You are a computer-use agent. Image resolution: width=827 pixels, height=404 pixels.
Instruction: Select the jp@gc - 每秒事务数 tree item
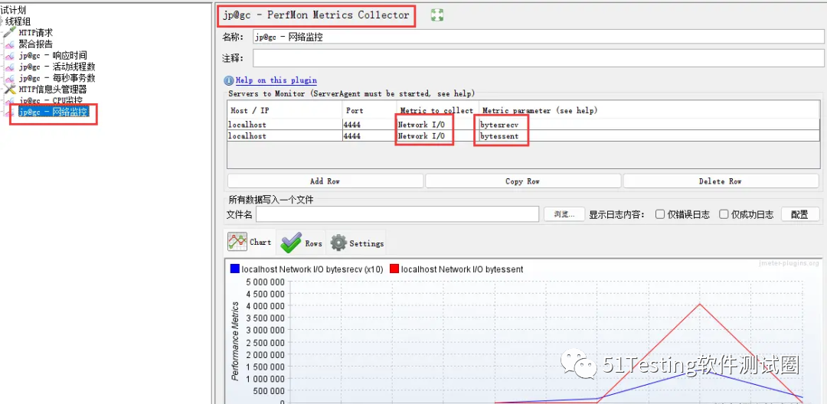[x=57, y=78]
